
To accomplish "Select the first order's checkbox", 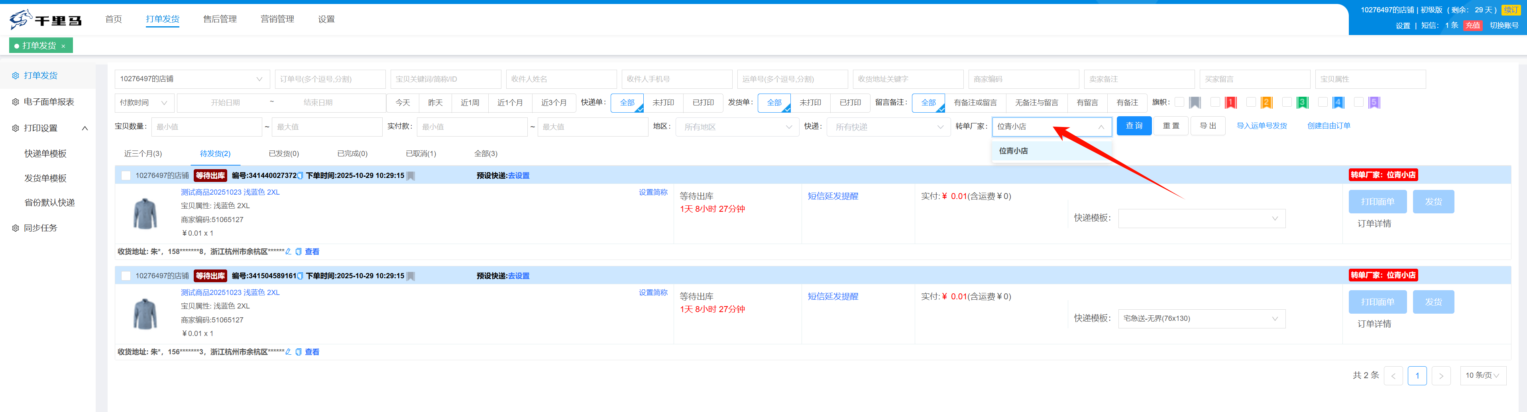I will pyautogui.click(x=126, y=176).
